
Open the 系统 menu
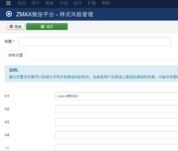tap(22, 3)
